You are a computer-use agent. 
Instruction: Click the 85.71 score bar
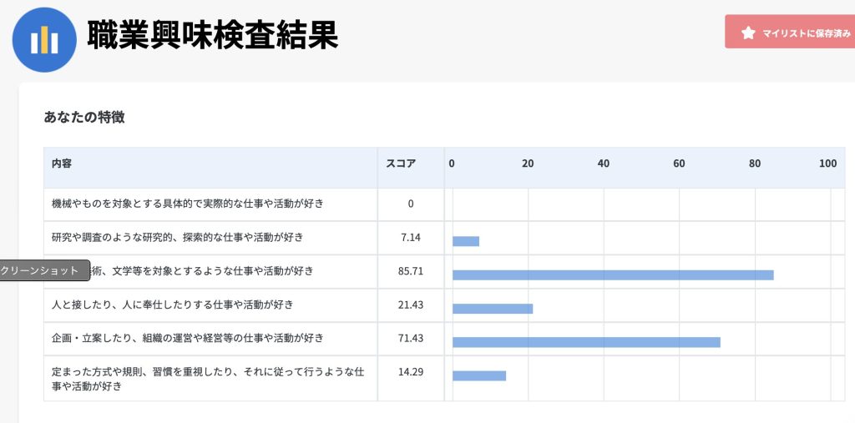click(x=612, y=274)
